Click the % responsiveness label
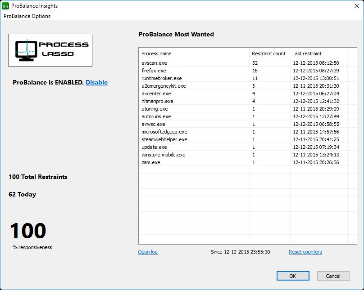The image size is (364, 290). 32,247
